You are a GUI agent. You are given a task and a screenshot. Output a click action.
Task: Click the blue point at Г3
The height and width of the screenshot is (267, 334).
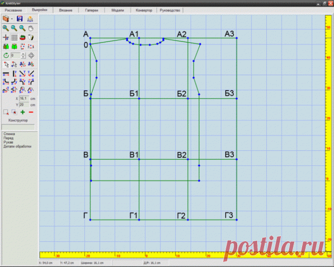pyautogui.click(x=237, y=220)
